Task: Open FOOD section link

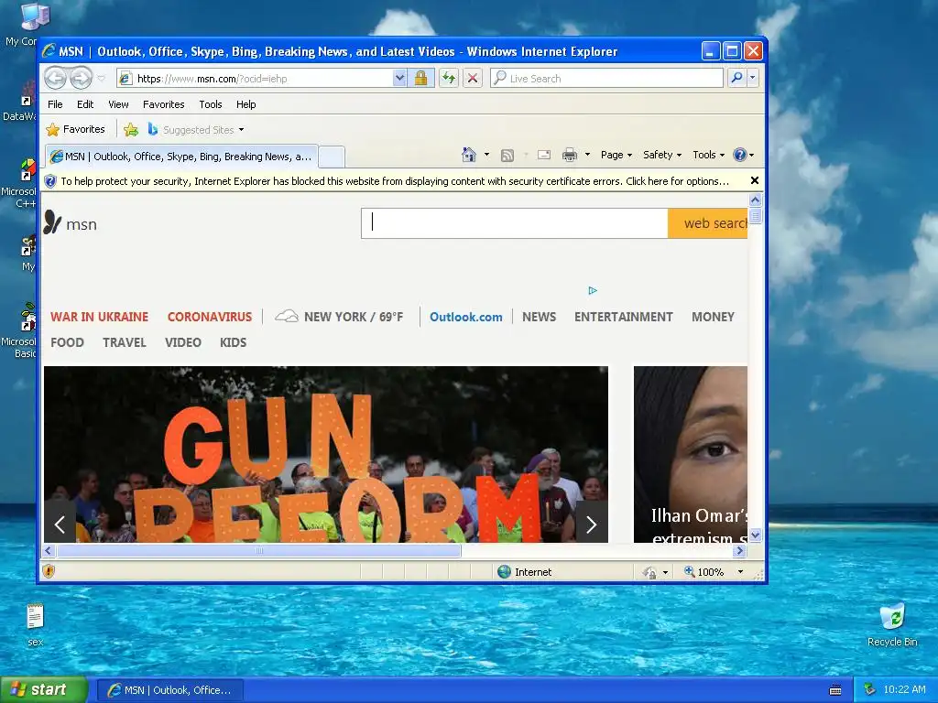Action: pyautogui.click(x=67, y=342)
